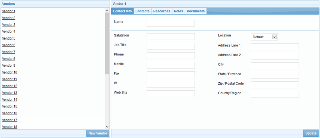
Task: Open the Location dropdown
Action: 264,37
